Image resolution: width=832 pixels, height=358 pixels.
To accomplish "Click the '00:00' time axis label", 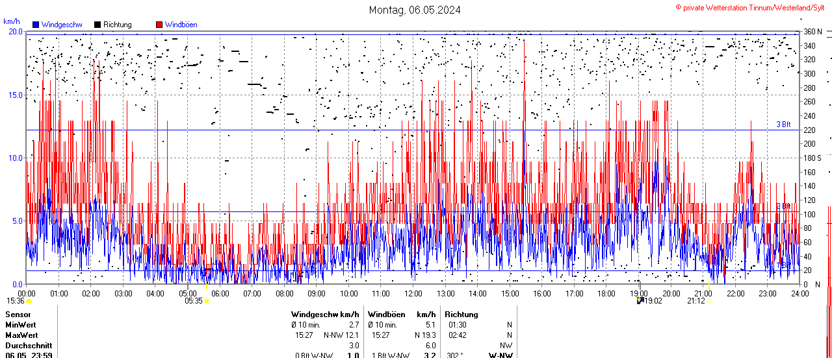I will tap(27, 294).
